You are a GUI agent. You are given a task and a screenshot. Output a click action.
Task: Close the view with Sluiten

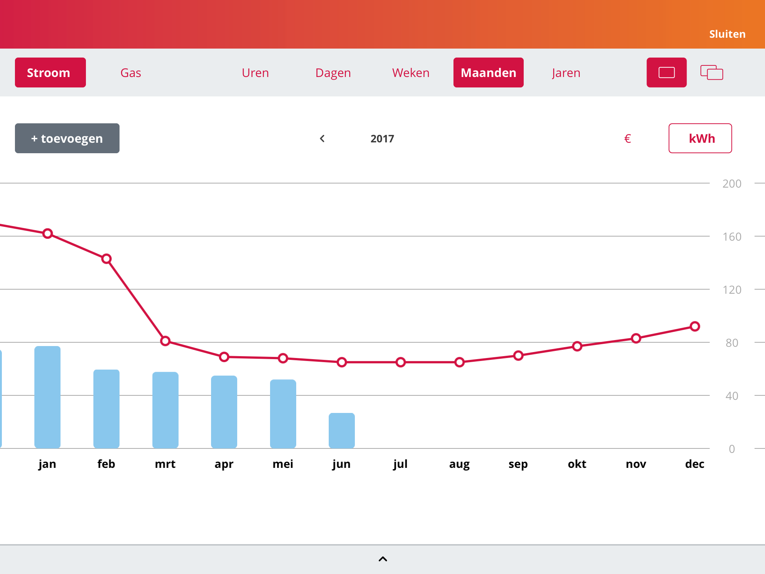pos(727,34)
